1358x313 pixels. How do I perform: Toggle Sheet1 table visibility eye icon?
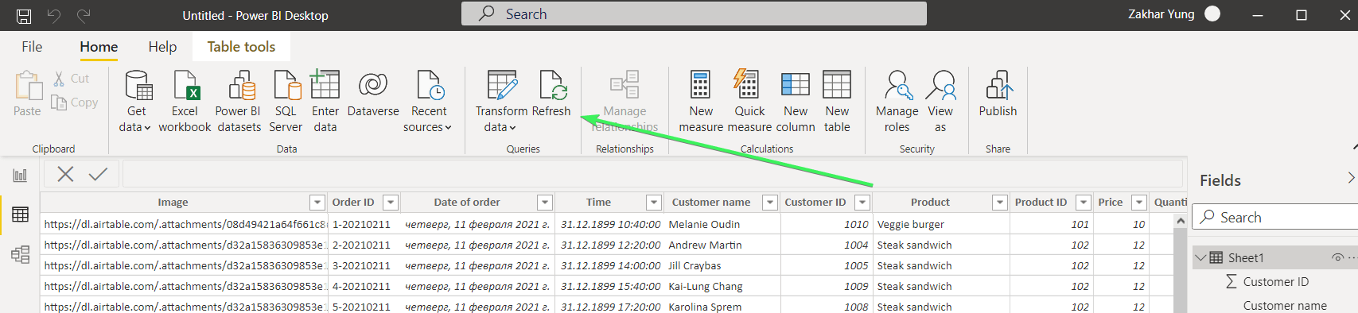point(1337,258)
